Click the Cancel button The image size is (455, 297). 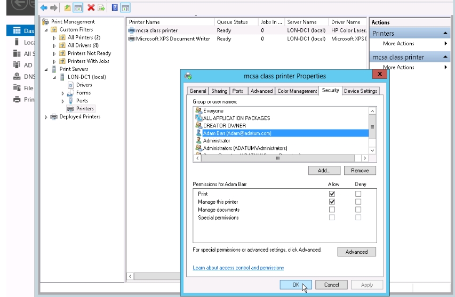[x=331, y=285]
